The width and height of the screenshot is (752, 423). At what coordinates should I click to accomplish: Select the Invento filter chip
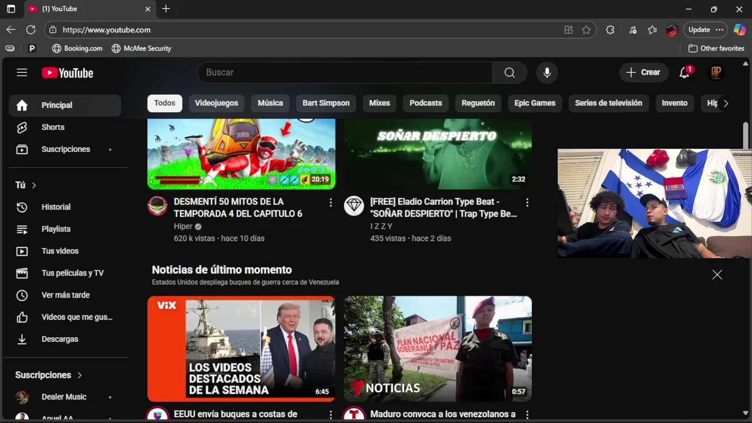[x=674, y=103]
